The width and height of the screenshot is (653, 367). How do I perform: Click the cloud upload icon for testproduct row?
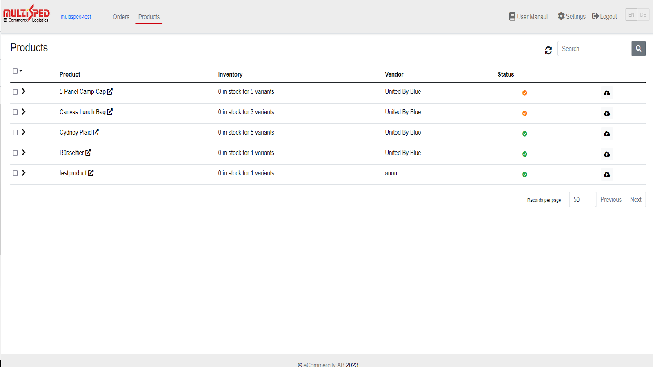(x=607, y=175)
